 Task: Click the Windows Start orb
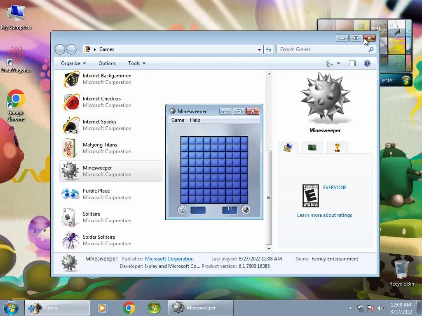[x=11, y=308]
